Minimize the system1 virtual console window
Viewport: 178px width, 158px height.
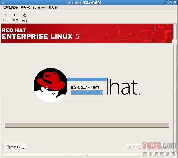166,2
